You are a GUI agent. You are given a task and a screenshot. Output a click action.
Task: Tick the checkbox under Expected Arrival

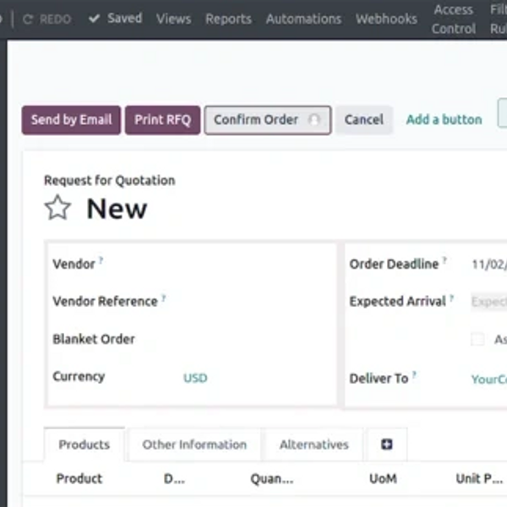point(477,339)
